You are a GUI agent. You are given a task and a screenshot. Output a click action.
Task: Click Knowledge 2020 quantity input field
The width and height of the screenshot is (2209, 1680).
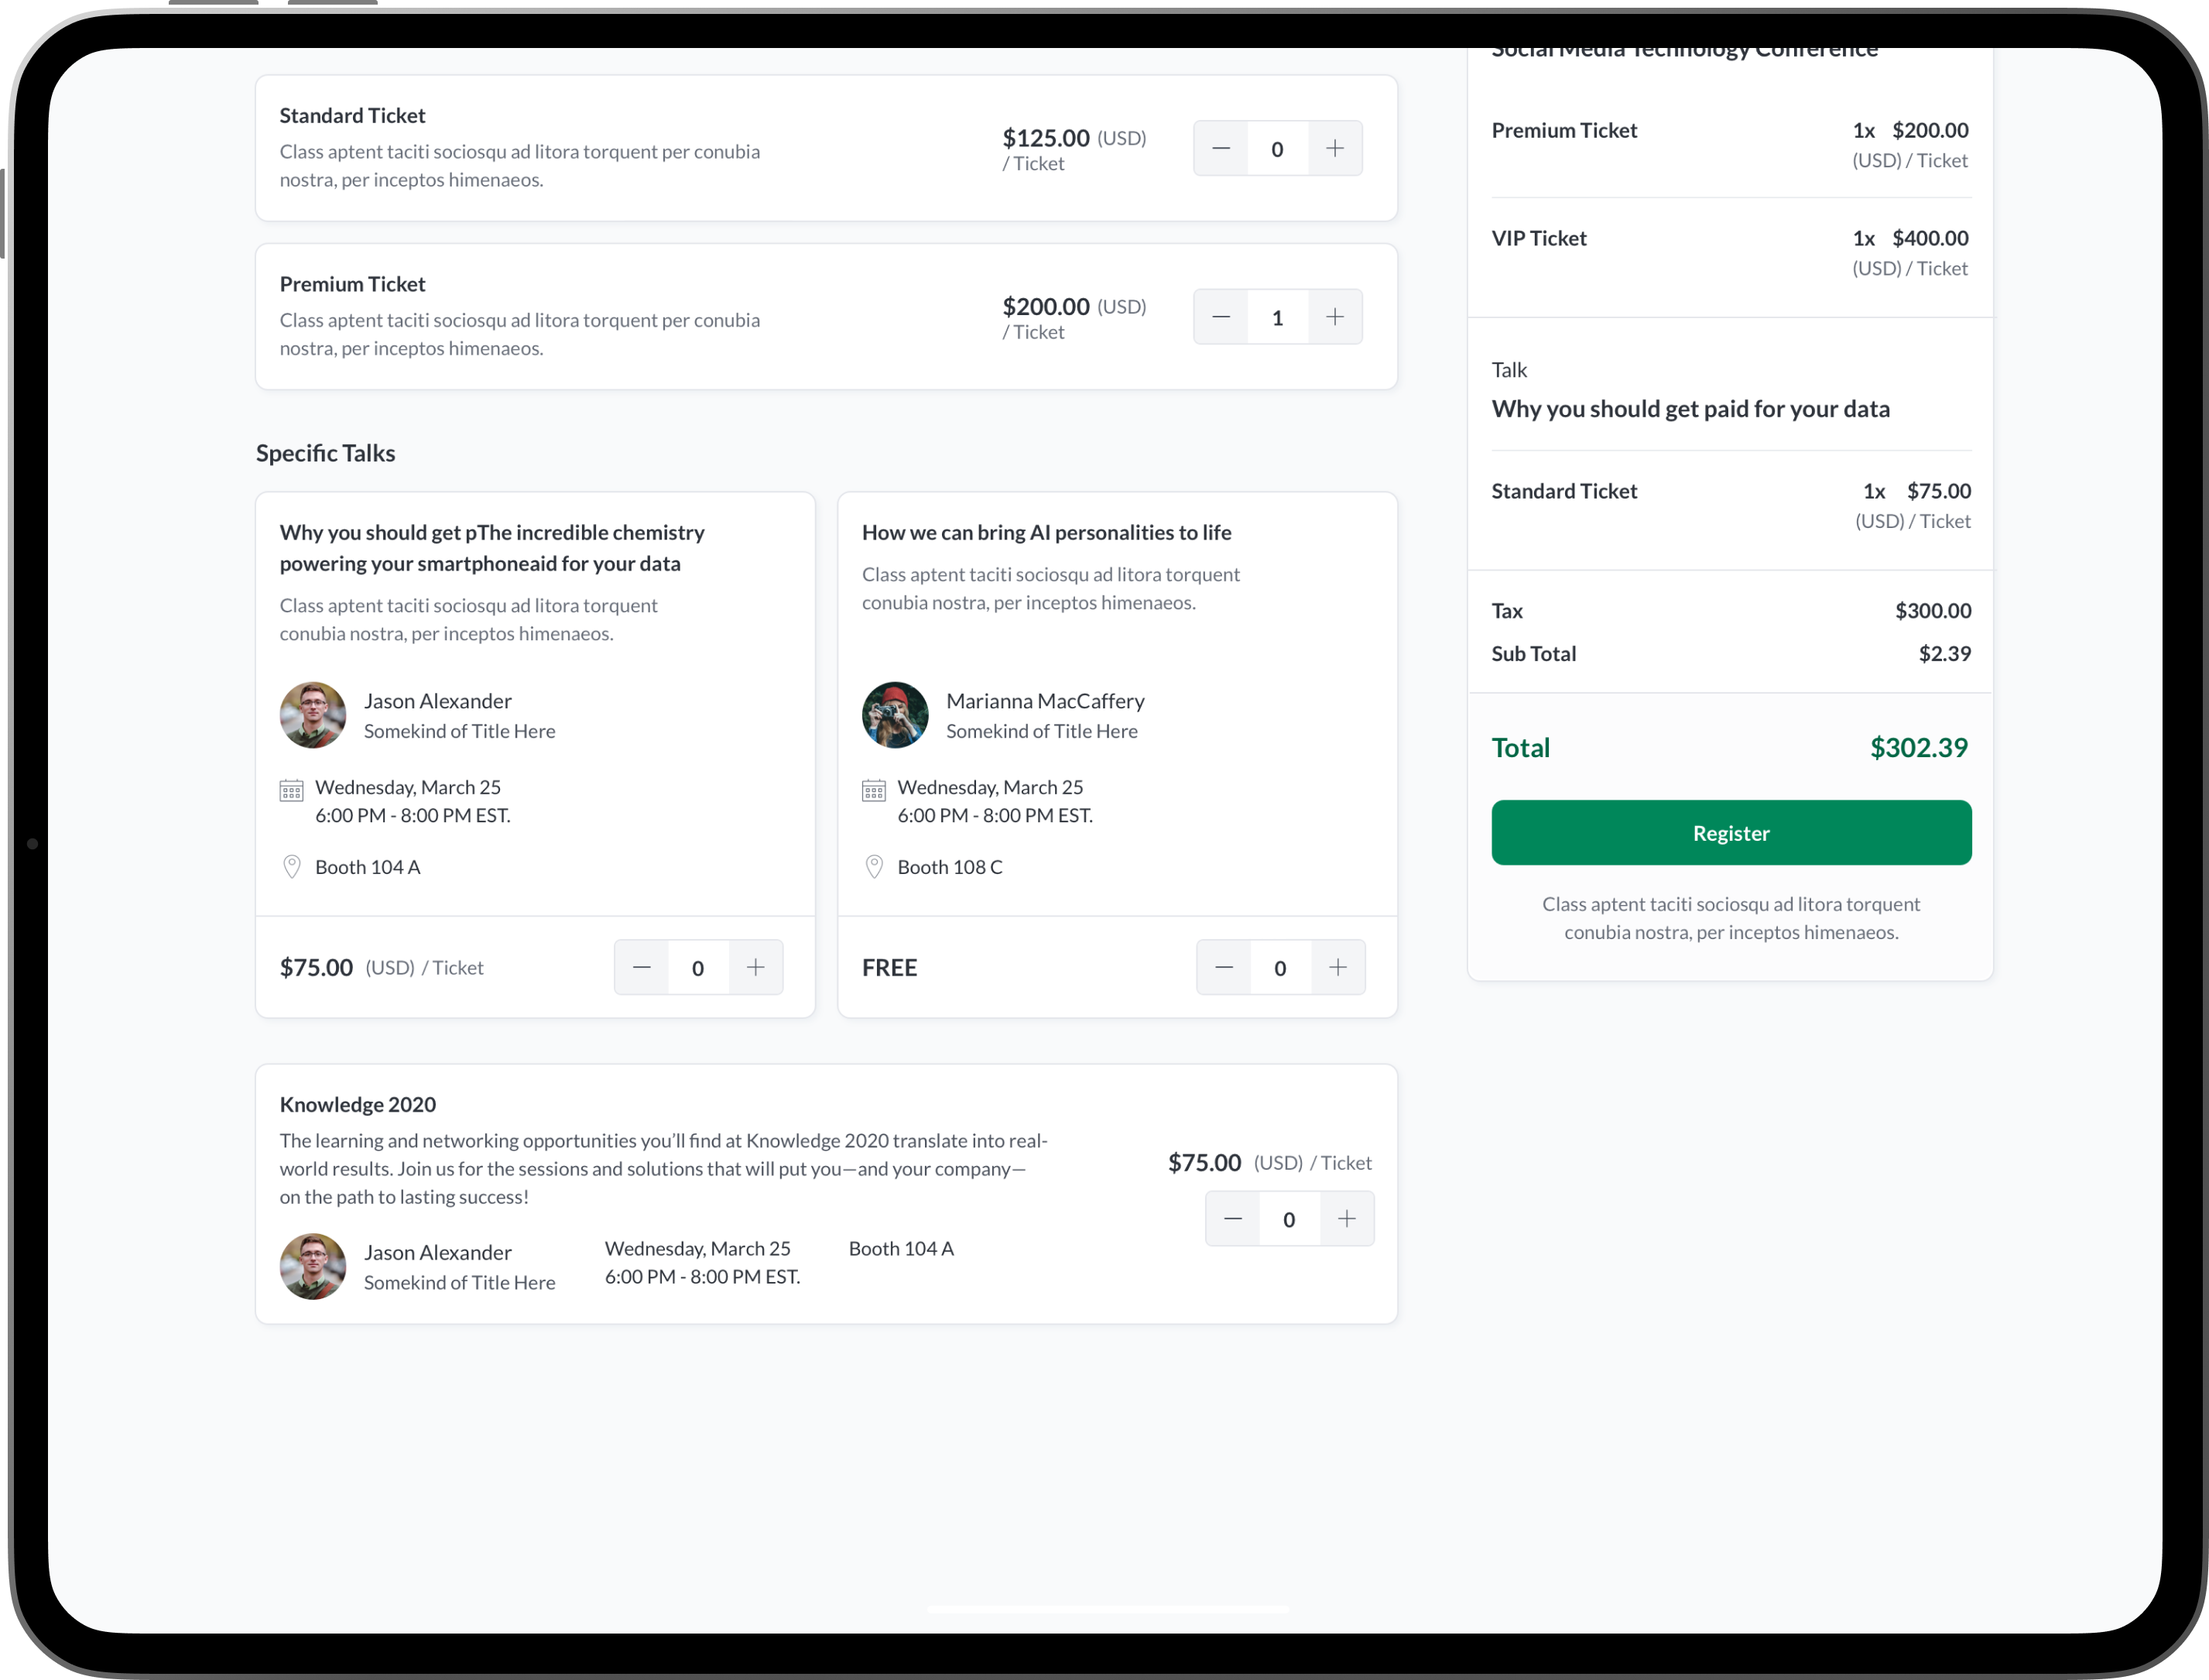coord(1289,1219)
